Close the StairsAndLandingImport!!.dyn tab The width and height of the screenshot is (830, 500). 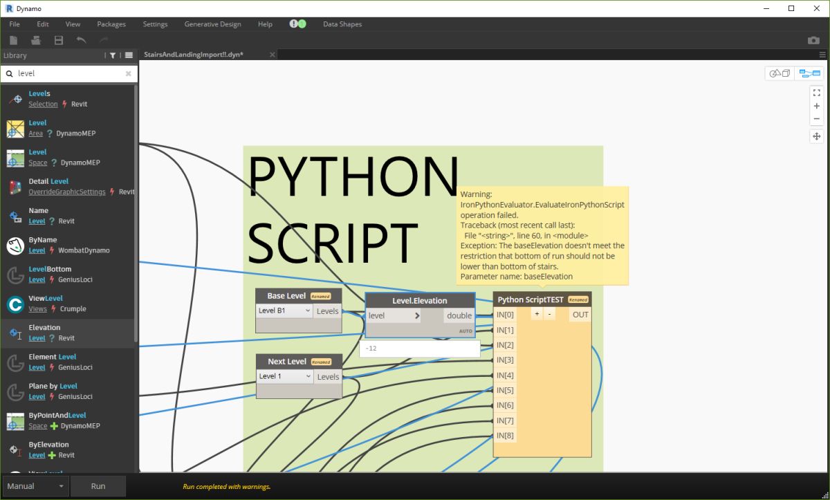[x=272, y=55]
